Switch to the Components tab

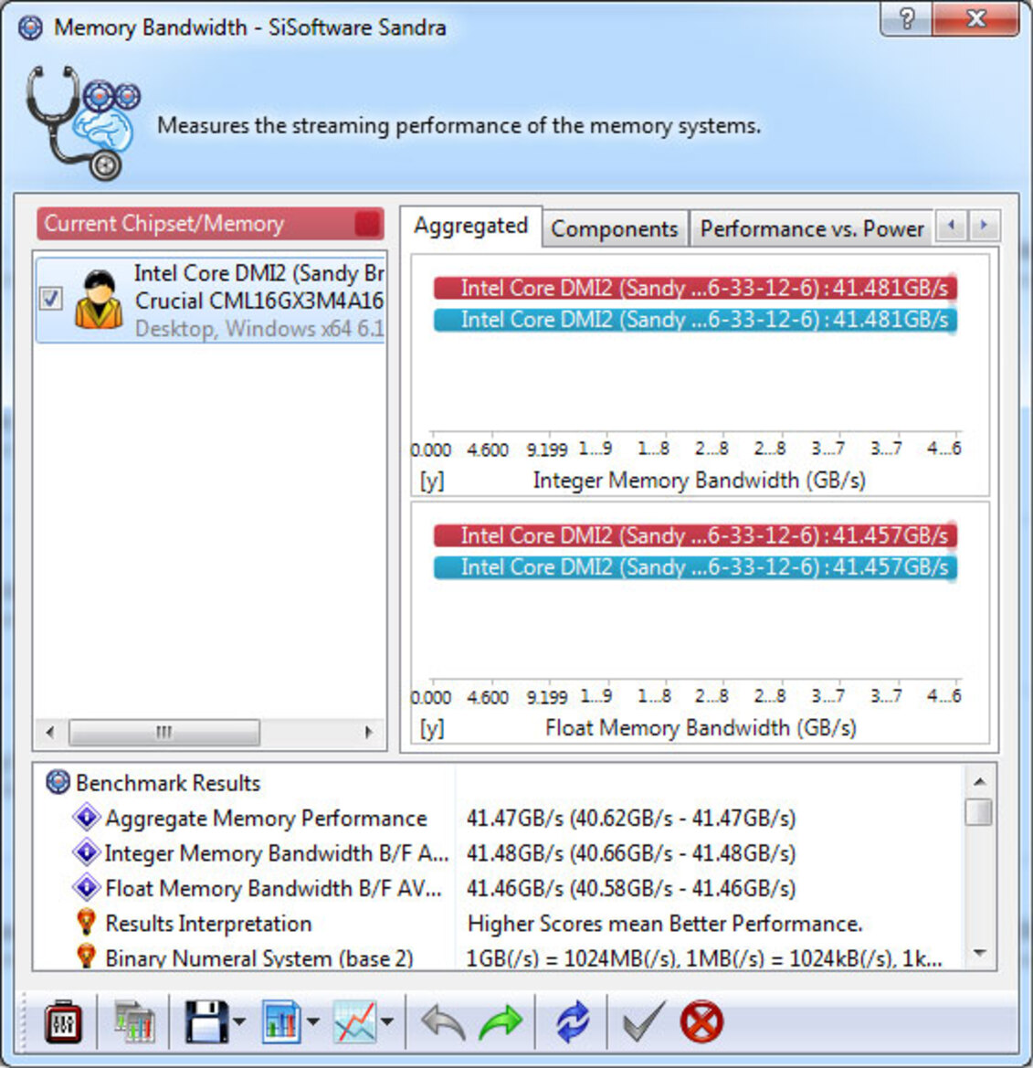pyautogui.click(x=614, y=228)
